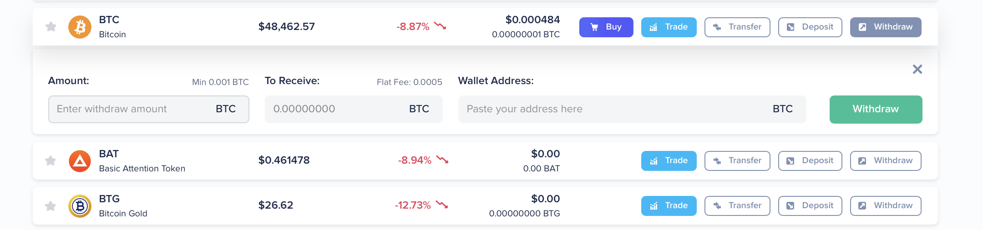Toggle favorite star for Bitcoin Gold
Screen dimensions: 983x230
[x=51, y=206]
